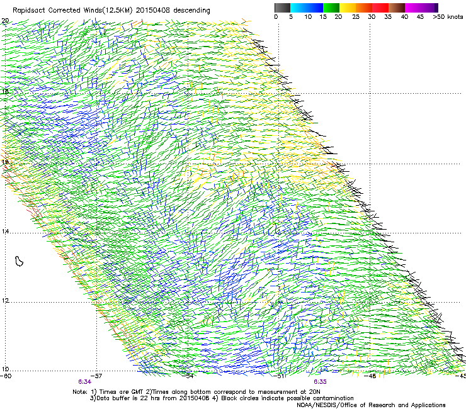Select the yellow 20-25 knots legend swatch
The image size is (466, 409).
348,8
